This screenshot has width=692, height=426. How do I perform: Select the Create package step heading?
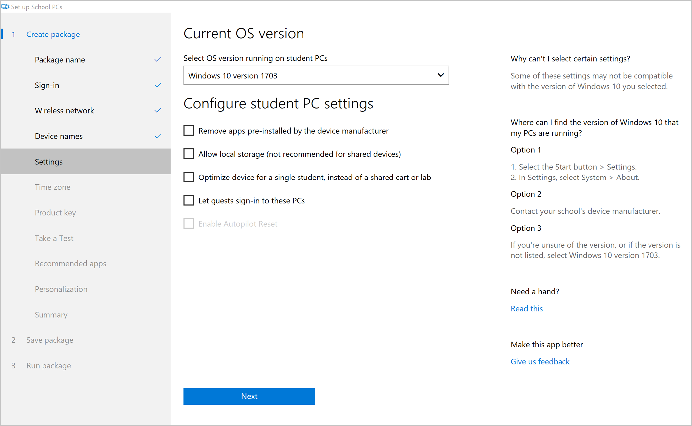pyautogui.click(x=53, y=34)
